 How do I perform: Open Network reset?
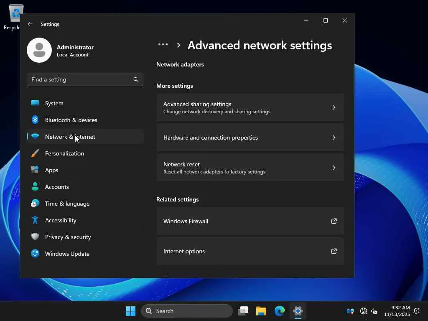tap(250, 168)
